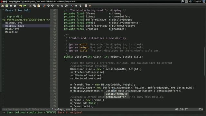
Task: Click 'public Display(int width, int height, String title)'
Action: coord(103,57)
